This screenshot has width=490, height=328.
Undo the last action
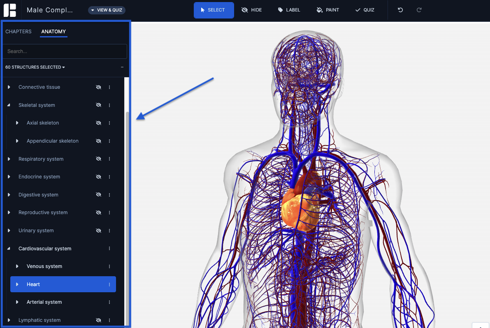click(x=400, y=10)
